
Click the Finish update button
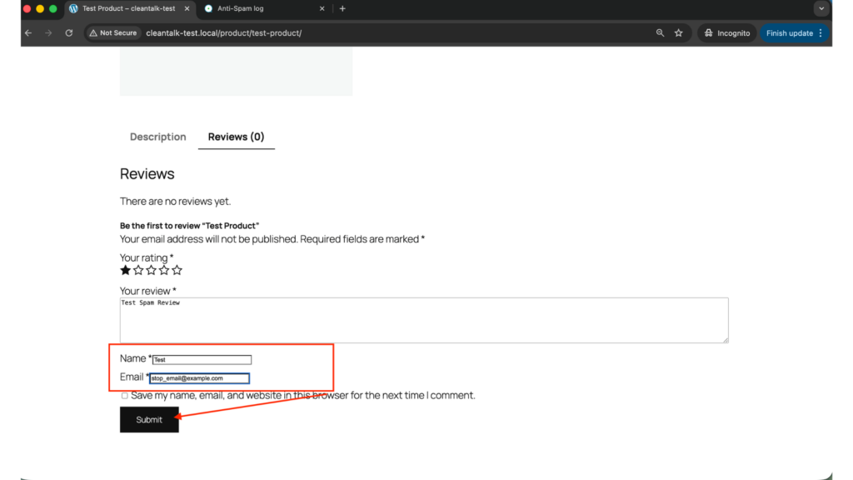coord(790,32)
